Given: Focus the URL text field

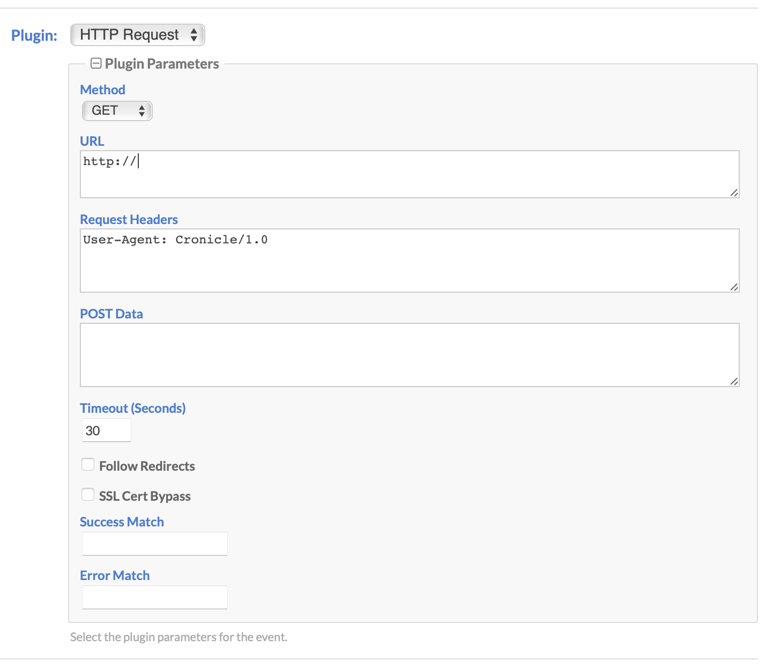Looking at the screenshot, I should [410, 174].
